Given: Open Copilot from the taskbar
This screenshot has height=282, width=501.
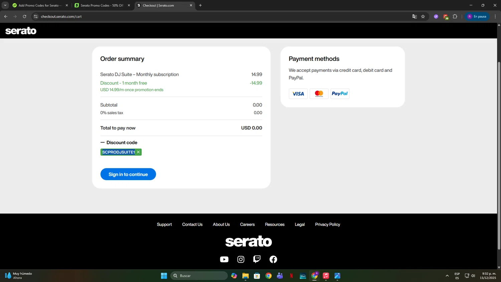Looking at the screenshot, I should [234, 276].
